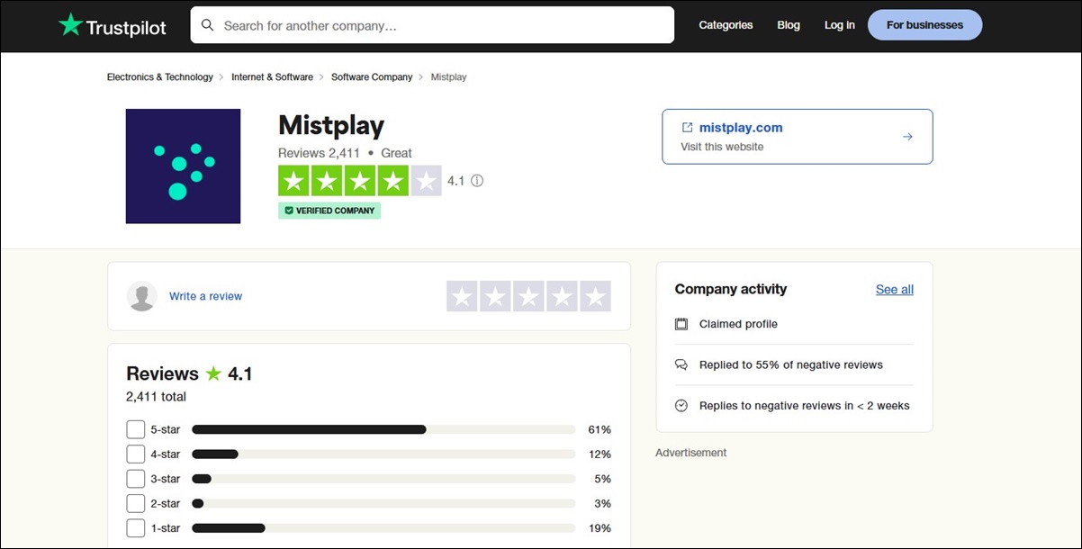This screenshot has height=549, width=1082.
Task: Check the 4-star filter box
Action: pyautogui.click(x=136, y=454)
